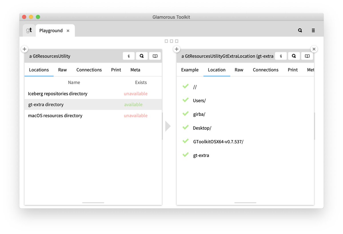This screenshot has width=343, height=234.
Task: Switch to Raw tab in left pane
Action: 62,70
